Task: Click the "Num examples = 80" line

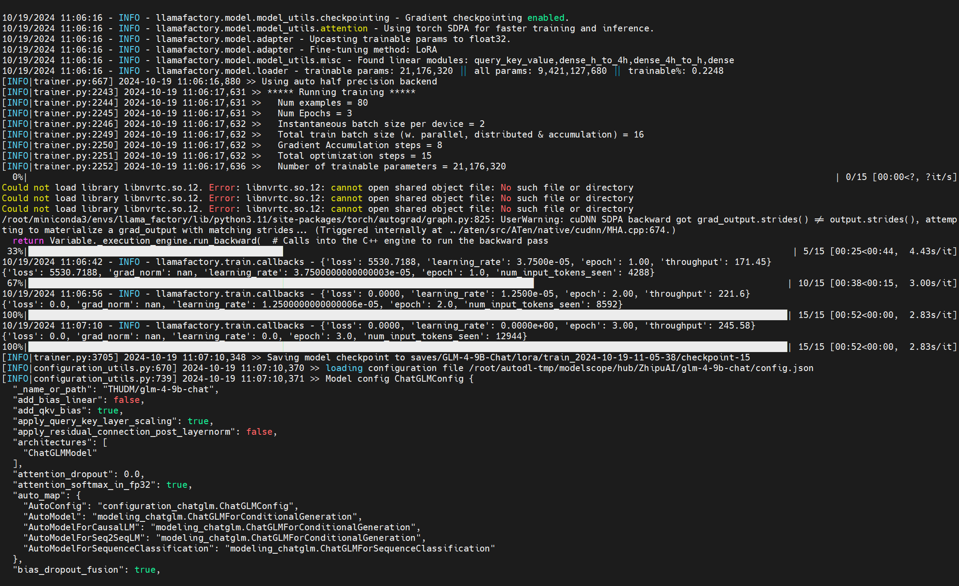Action: pyautogui.click(x=322, y=103)
